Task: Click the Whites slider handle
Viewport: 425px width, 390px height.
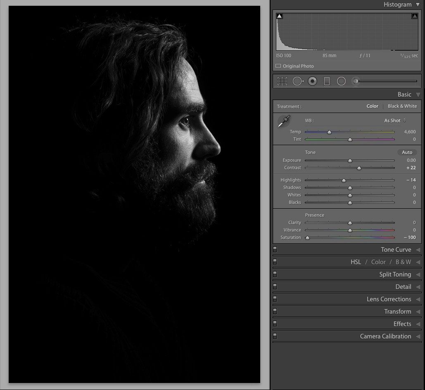Action: coord(350,195)
